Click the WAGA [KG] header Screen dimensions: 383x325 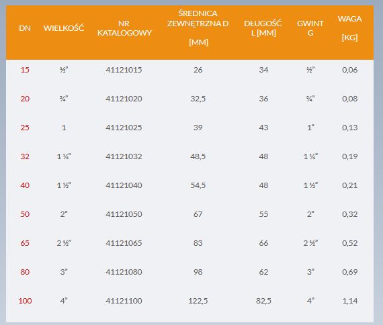[350, 28]
